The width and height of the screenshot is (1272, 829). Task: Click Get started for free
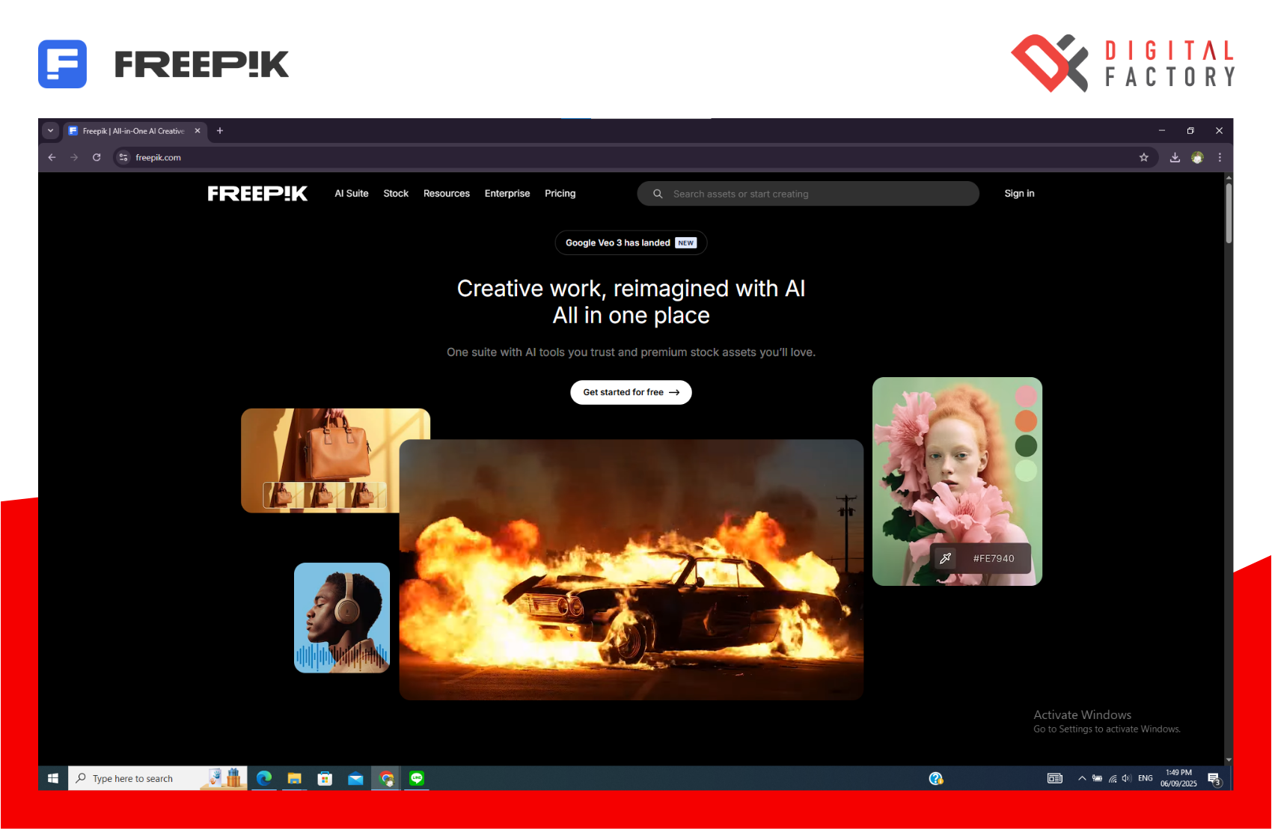pos(631,393)
